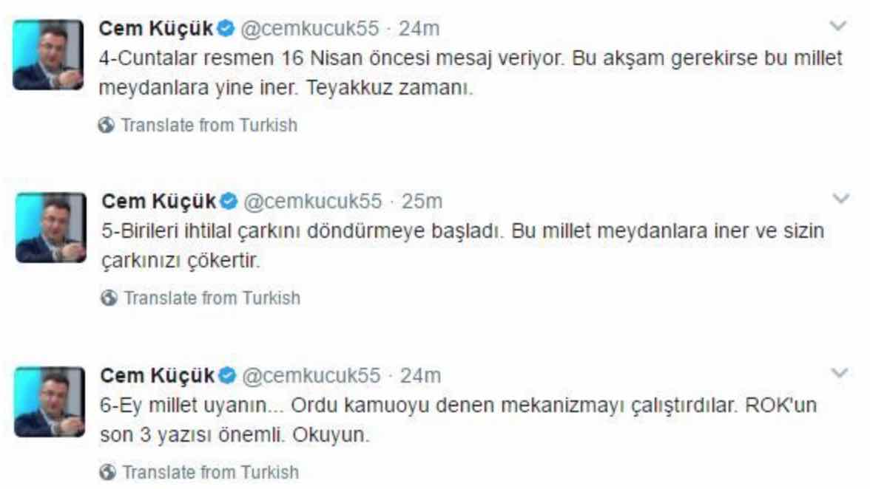Open the 24m timestamp on the 6-Ey millet tweet
The image size is (870, 489).
point(421,376)
